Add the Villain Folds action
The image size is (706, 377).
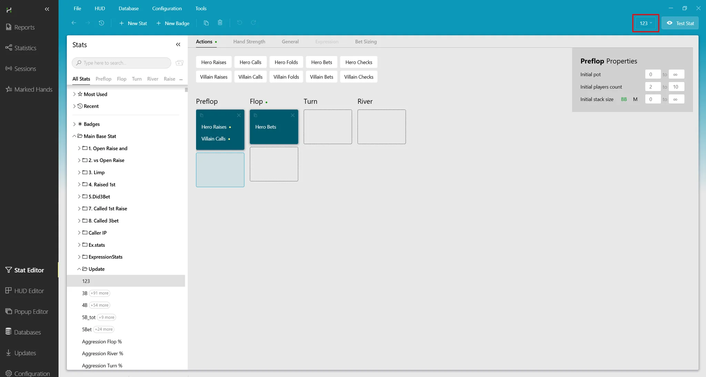(x=286, y=77)
